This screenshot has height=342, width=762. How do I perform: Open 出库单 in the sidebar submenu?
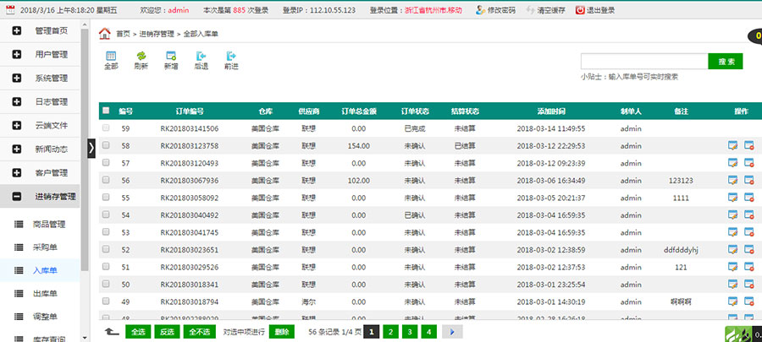coord(44,293)
